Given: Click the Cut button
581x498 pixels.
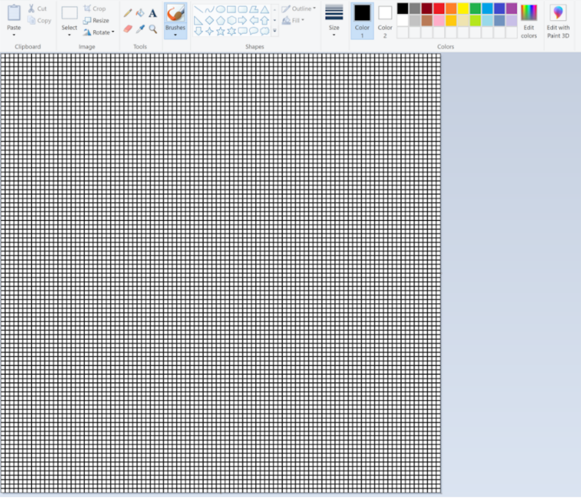Looking at the screenshot, I should point(38,9).
